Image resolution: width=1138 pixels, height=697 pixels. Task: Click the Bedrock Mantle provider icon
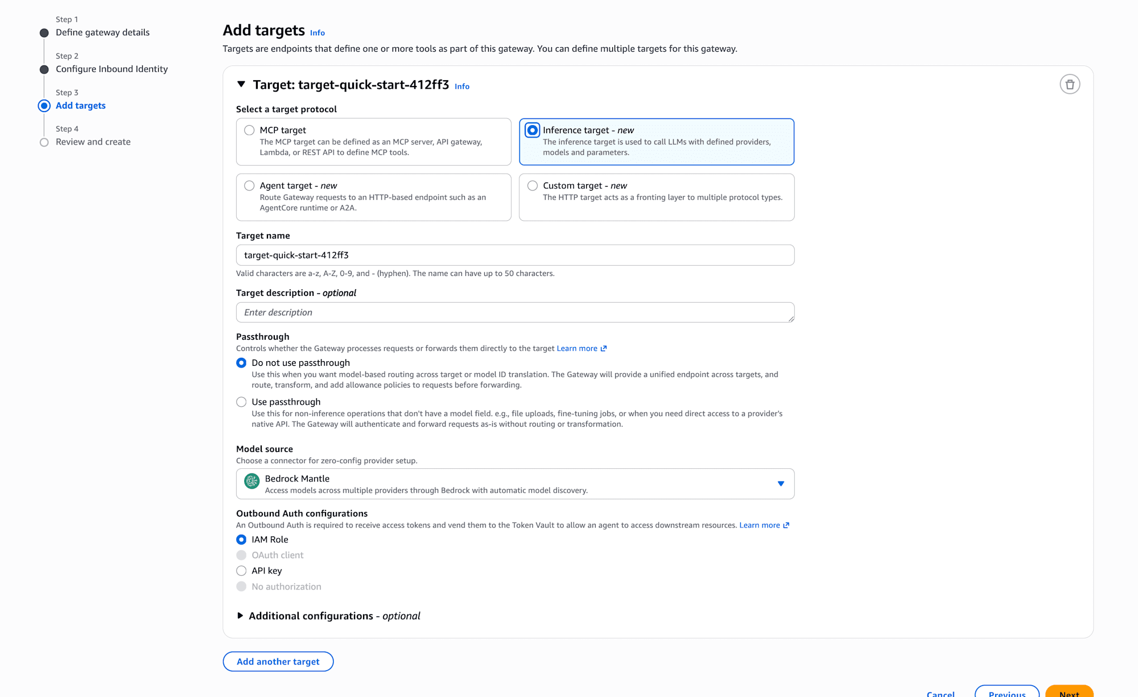tap(251, 481)
